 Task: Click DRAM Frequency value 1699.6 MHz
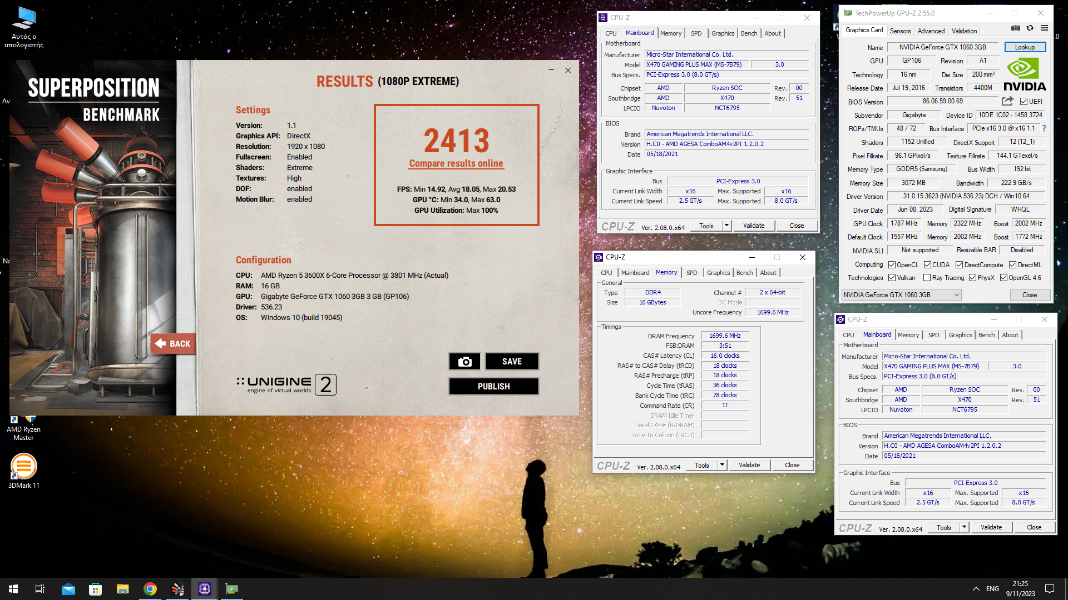(725, 336)
